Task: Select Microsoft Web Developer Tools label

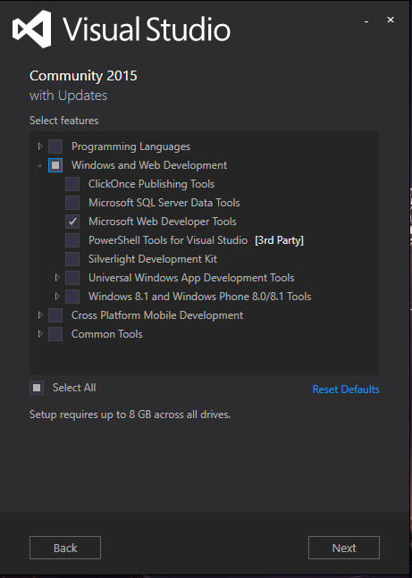Action: click(163, 222)
